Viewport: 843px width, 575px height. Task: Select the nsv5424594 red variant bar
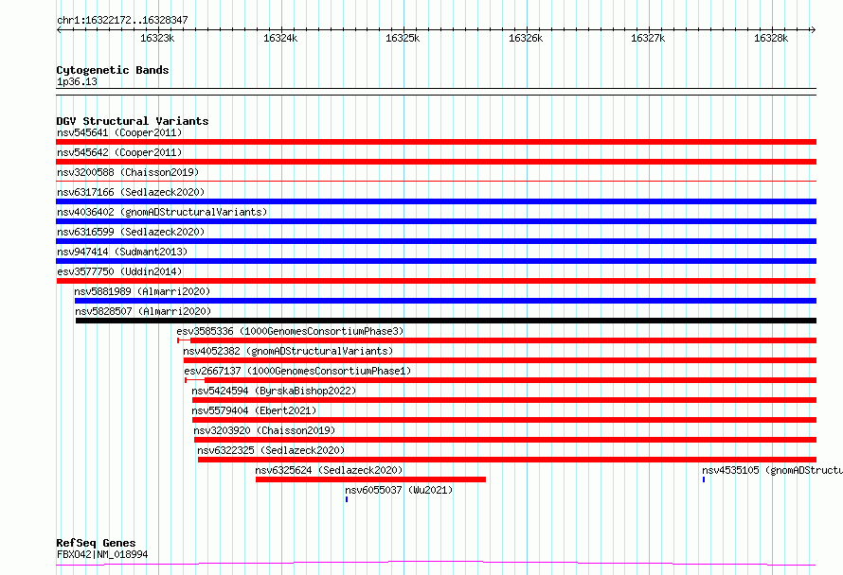[504, 400]
